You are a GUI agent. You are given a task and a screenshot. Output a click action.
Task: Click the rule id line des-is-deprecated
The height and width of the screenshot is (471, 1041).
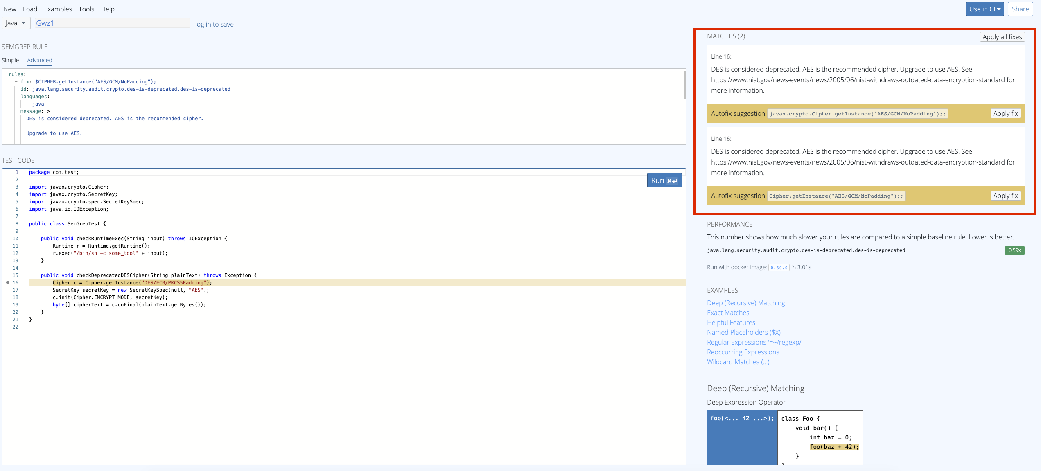tap(125, 89)
